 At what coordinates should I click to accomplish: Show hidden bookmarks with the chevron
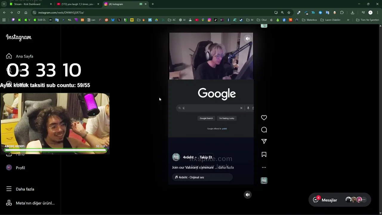point(348,20)
